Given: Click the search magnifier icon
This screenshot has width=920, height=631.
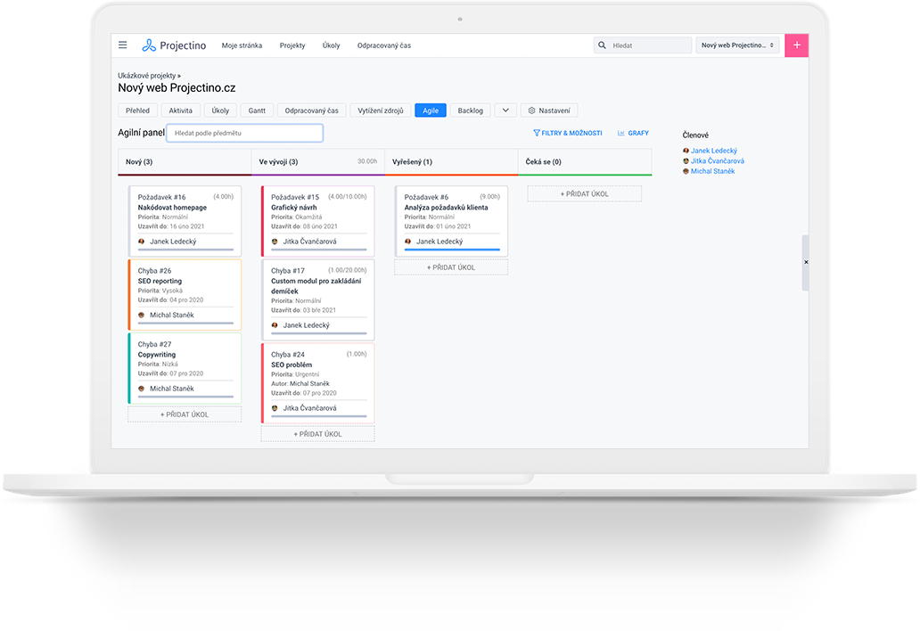Looking at the screenshot, I should [602, 45].
